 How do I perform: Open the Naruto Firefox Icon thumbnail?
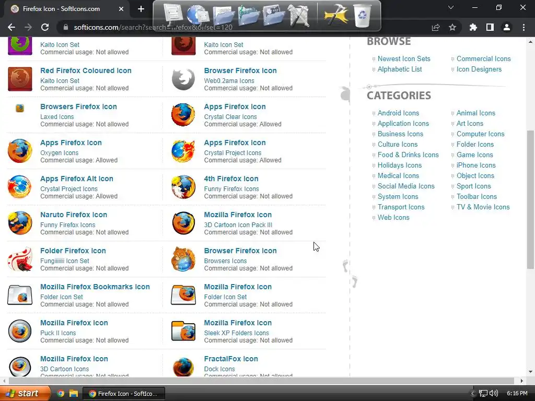pyautogui.click(x=20, y=223)
